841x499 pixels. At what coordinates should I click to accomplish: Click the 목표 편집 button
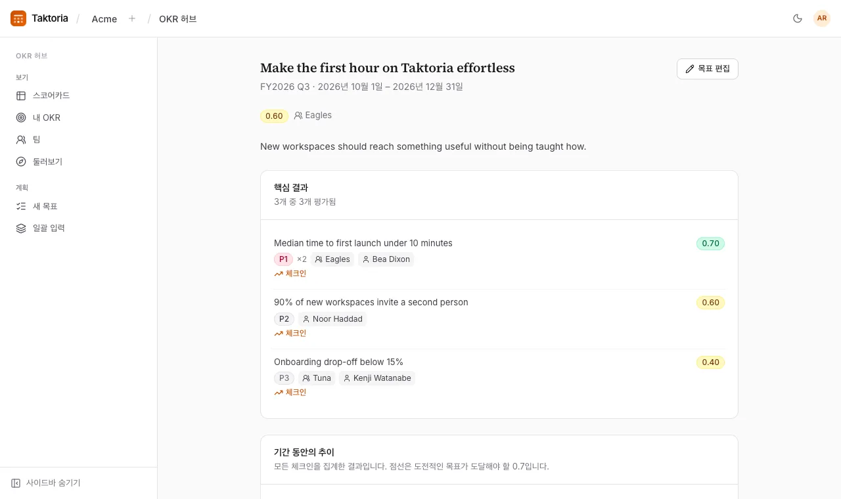coord(708,69)
